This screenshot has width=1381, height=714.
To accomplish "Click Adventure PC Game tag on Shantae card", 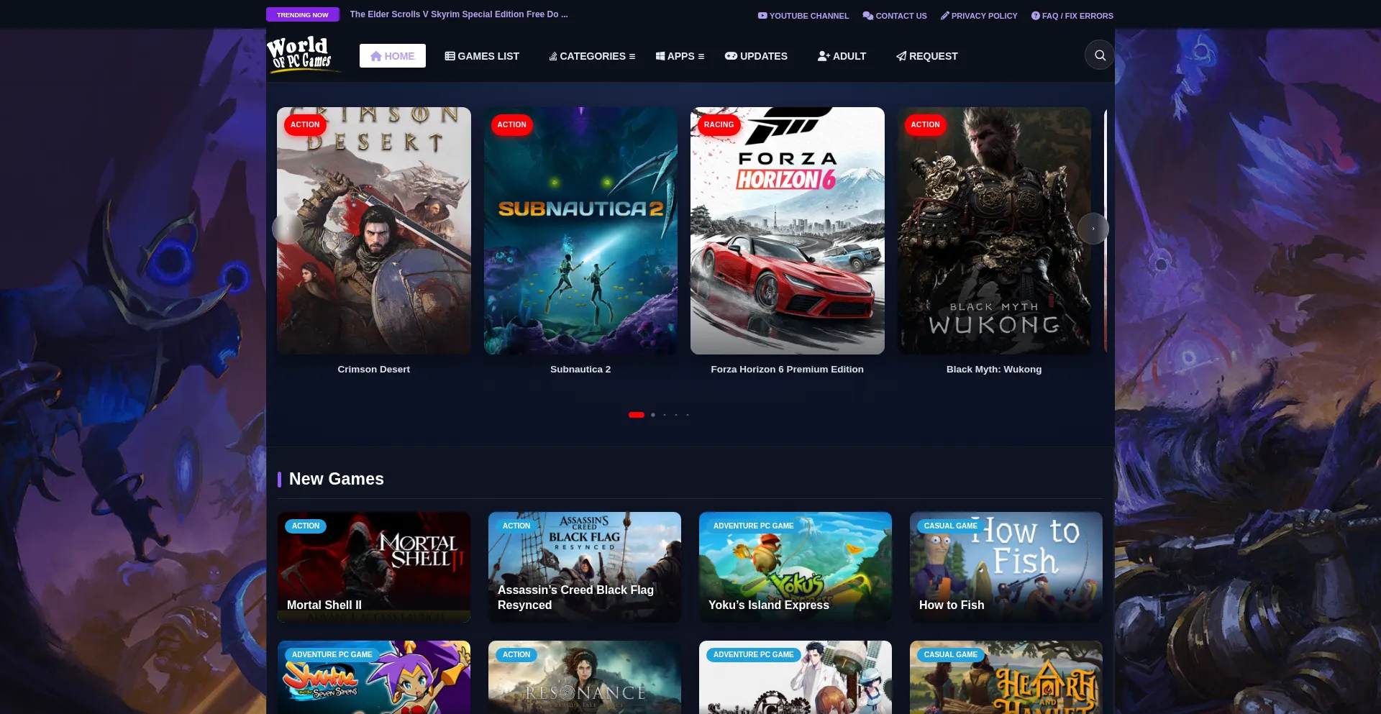I will pyautogui.click(x=332, y=655).
